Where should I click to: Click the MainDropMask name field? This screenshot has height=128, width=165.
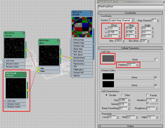coord(131,7)
